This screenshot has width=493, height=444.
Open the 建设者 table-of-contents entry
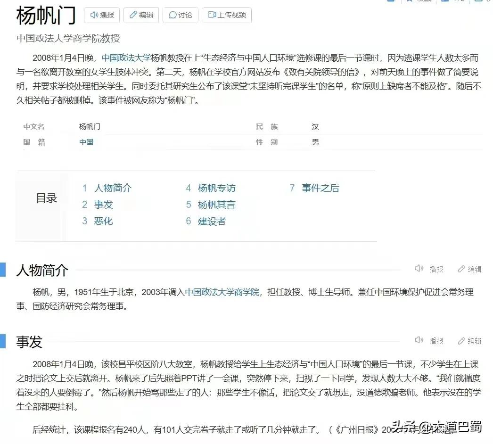coord(211,221)
